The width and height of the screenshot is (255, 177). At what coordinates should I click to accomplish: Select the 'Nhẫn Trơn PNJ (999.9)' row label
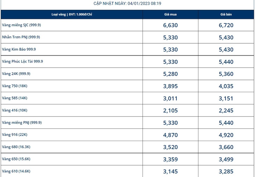(x=21, y=37)
